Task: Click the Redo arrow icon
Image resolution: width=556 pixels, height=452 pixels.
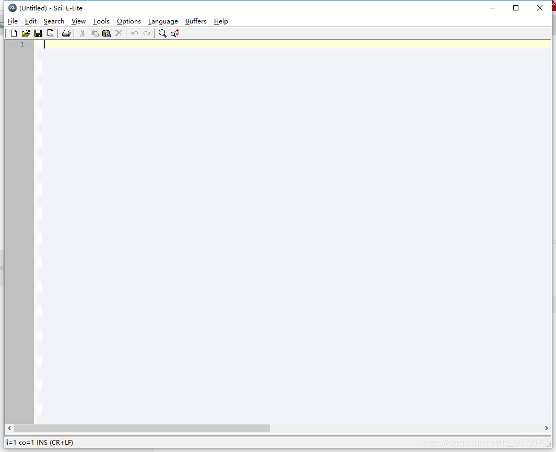Action: pos(147,33)
